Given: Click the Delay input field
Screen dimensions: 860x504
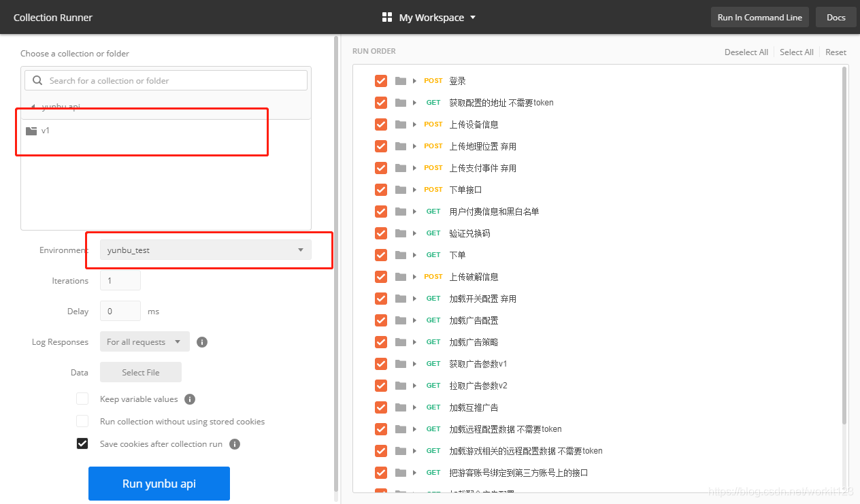Looking at the screenshot, I should 120,311.
